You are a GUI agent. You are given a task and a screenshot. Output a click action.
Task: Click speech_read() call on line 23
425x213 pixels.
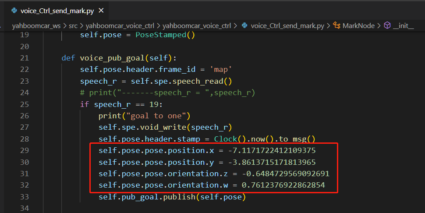point(202,81)
